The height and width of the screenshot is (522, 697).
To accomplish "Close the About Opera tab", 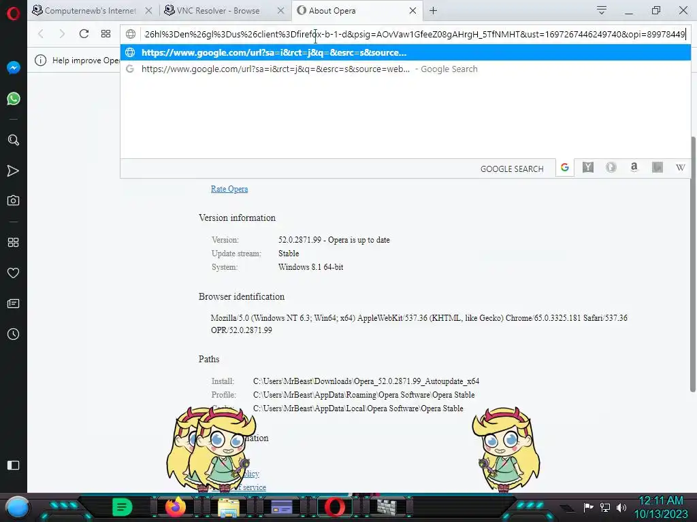I will point(412,11).
